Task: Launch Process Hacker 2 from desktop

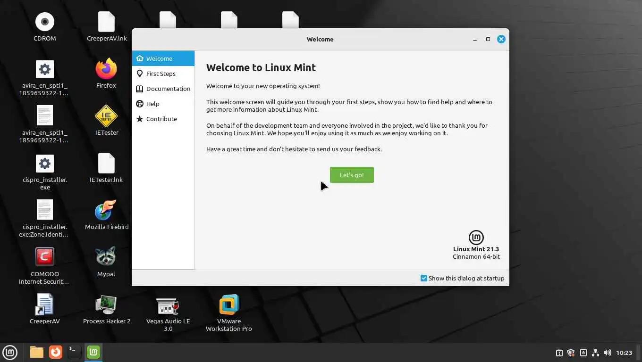Action: coord(106,304)
